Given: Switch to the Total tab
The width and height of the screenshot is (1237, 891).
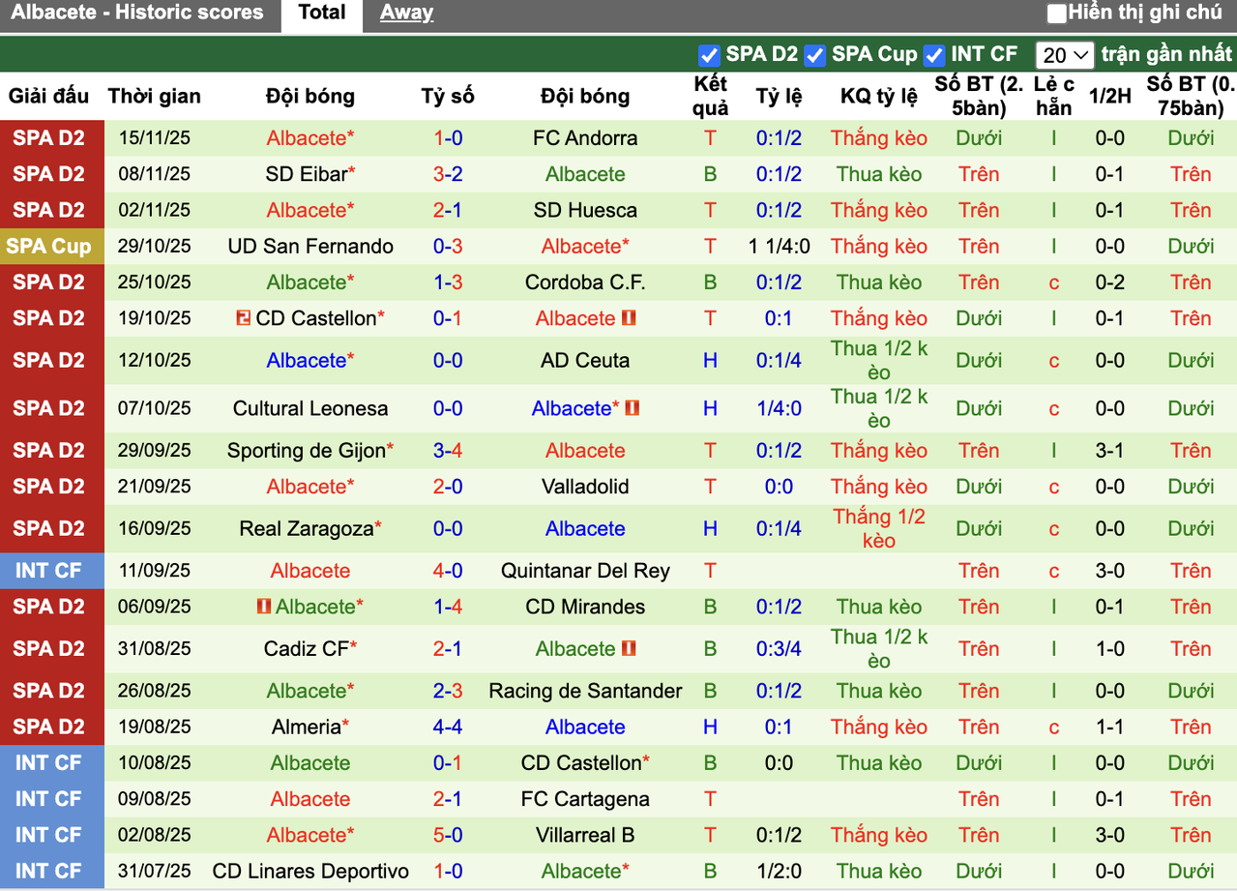Looking at the screenshot, I should click(x=322, y=14).
